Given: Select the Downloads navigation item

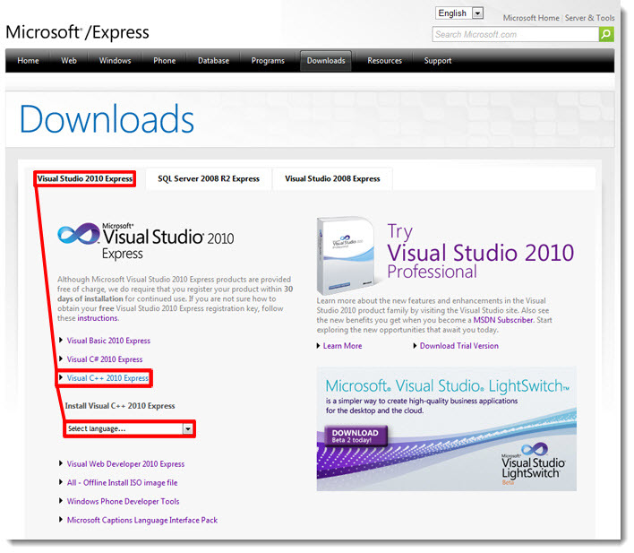Looking at the screenshot, I should point(326,61).
